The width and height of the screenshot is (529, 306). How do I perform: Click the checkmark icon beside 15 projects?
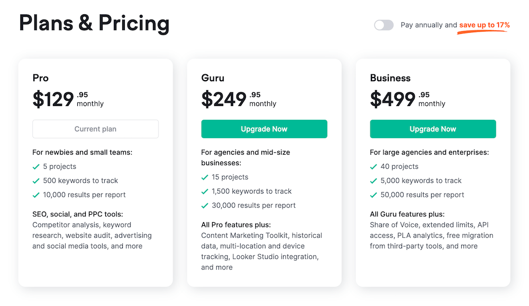205,177
